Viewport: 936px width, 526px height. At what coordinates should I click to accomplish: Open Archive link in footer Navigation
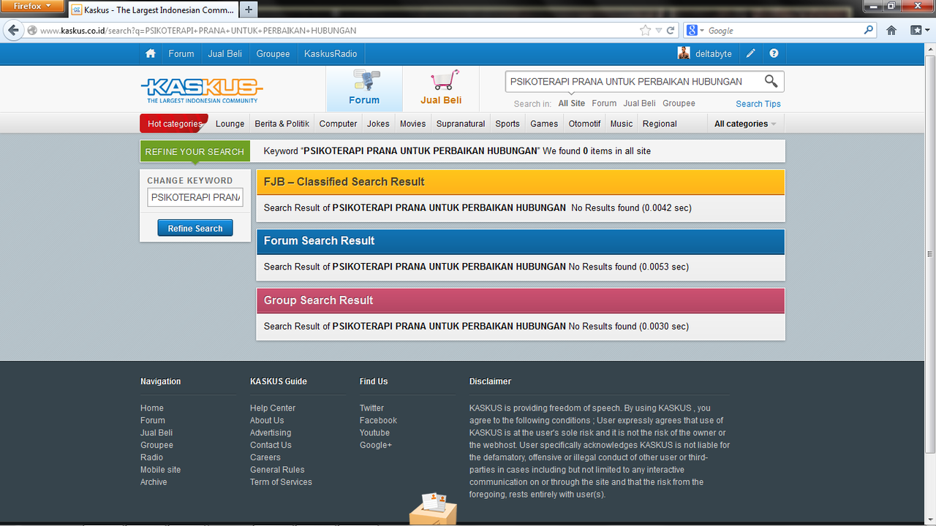[154, 482]
